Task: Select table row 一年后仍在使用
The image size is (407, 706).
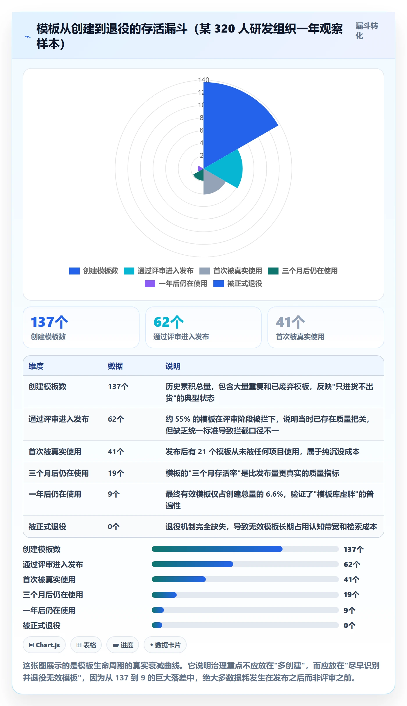Action: click(x=203, y=500)
